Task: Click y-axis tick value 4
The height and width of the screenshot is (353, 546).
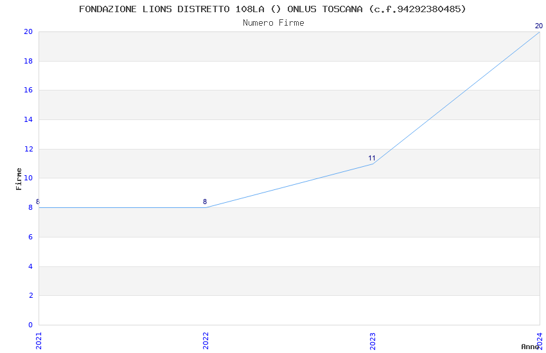Action: [31, 266]
